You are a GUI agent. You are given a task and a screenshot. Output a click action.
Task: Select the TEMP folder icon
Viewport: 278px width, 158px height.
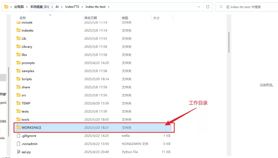19,103
